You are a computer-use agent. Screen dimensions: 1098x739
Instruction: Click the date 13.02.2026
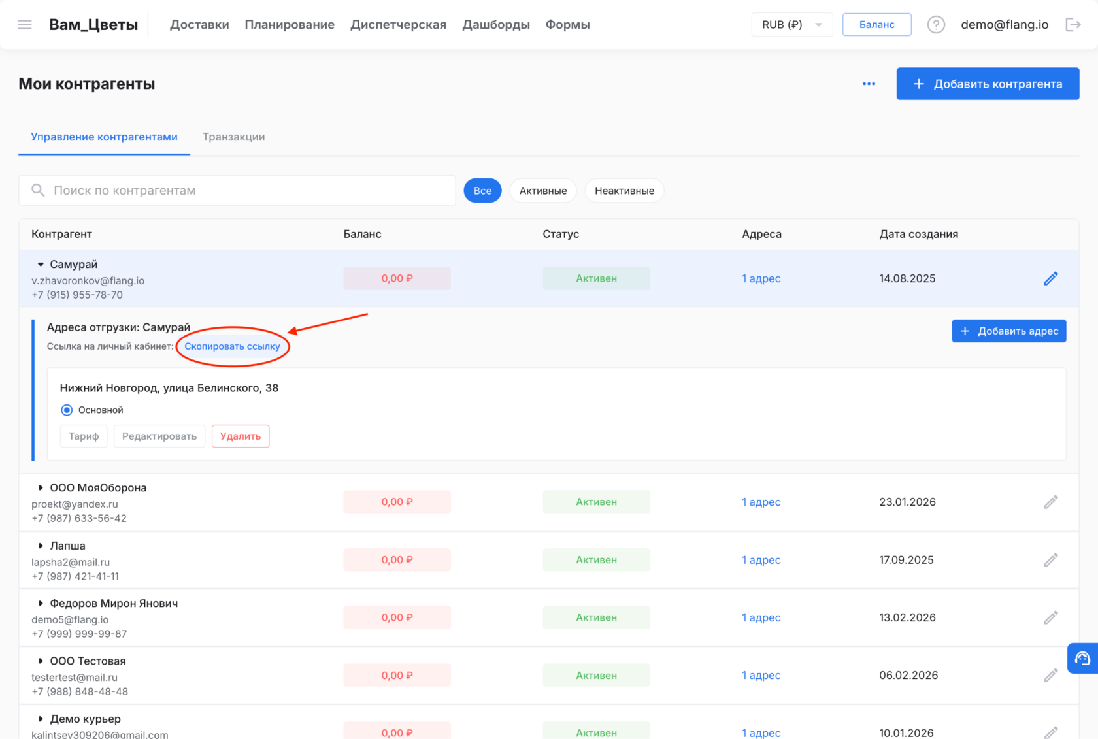pos(907,617)
